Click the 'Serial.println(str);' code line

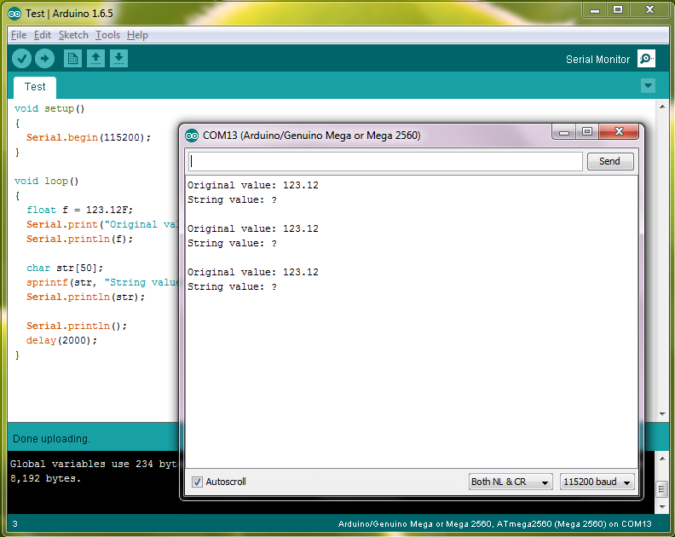86,297
